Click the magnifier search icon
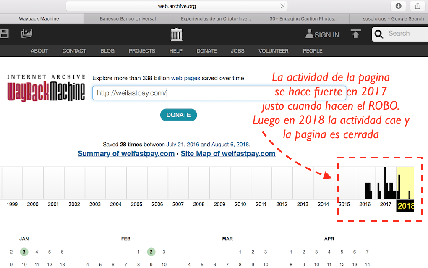This screenshot has height=268, width=428. coord(378,34)
